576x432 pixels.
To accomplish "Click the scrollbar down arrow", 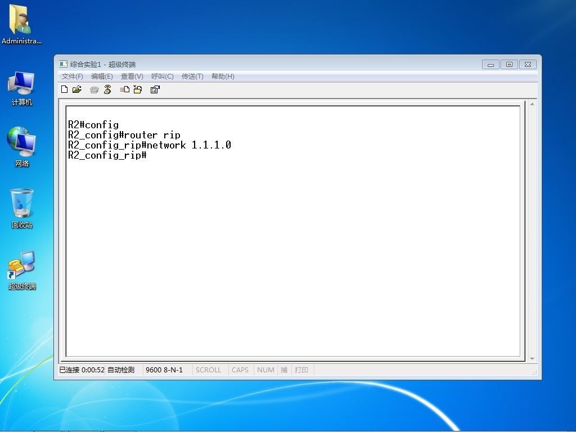I will [x=532, y=358].
